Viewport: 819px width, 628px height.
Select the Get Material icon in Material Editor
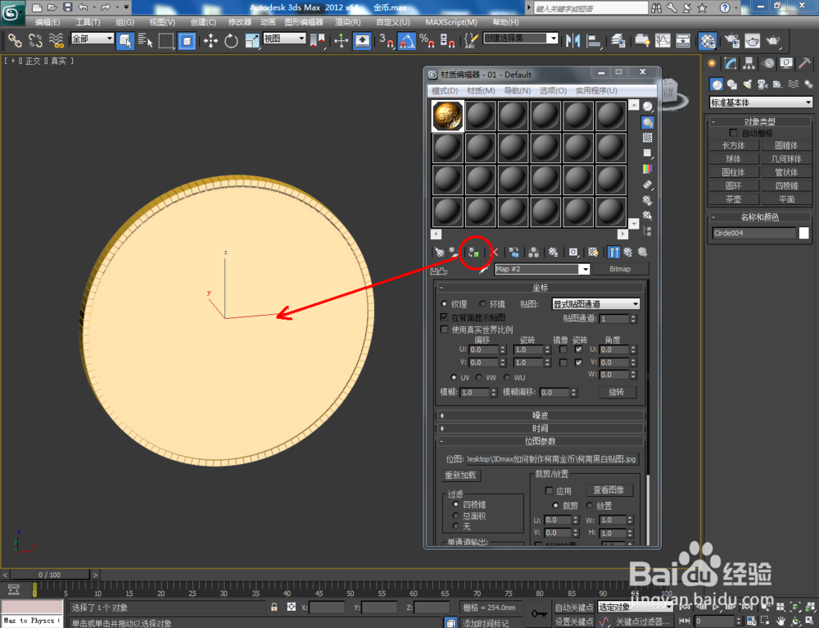coord(441,252)
